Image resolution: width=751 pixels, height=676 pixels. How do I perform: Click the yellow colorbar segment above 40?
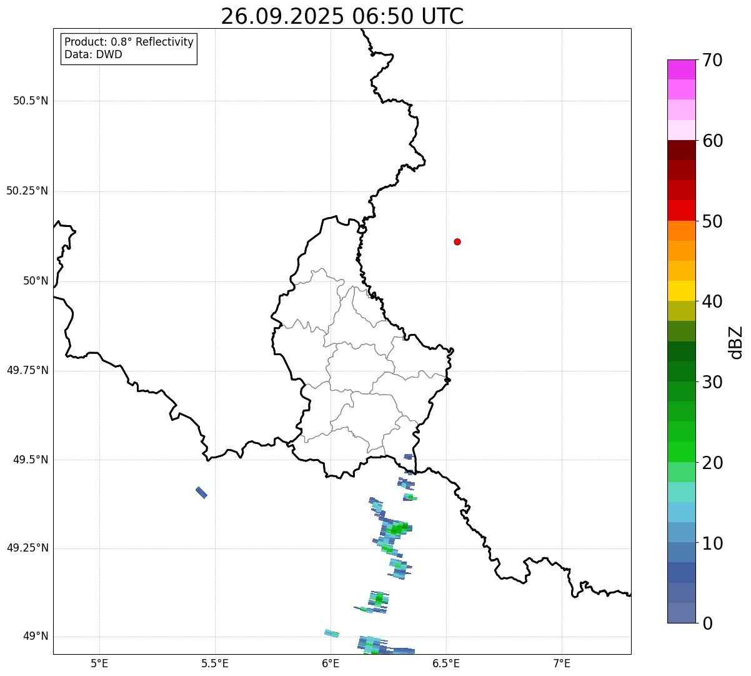(x=681, y=291)
